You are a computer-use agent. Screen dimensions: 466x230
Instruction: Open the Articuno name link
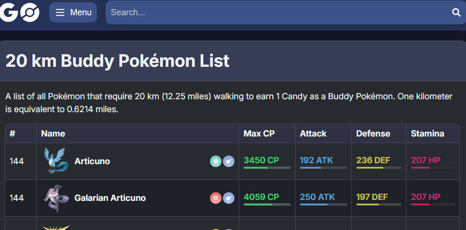click(92, 161)
